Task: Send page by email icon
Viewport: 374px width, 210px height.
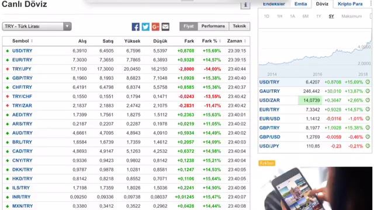Action: (165, 27)
